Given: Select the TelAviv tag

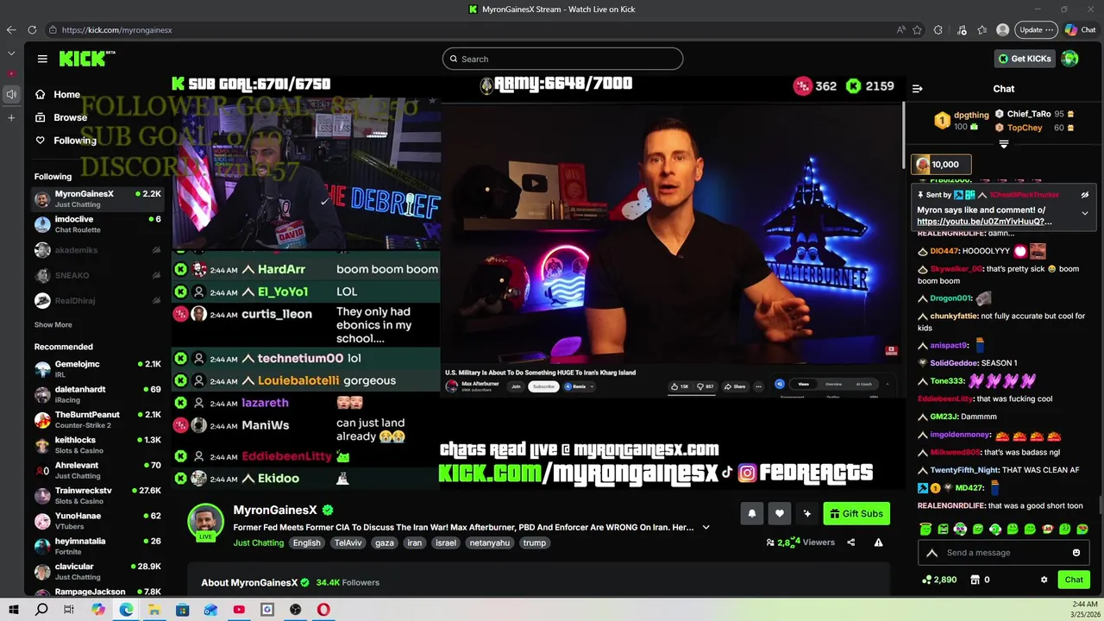Looking at the screenshot, I should click(x=348, y=543).
